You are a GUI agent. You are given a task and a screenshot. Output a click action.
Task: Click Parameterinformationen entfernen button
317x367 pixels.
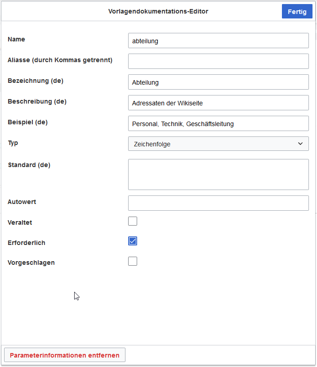[65, 355]
